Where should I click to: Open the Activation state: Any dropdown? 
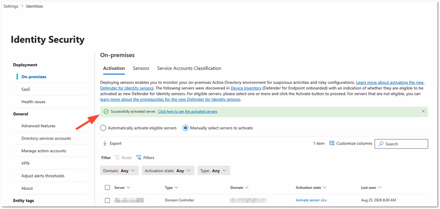coord(168,171)
